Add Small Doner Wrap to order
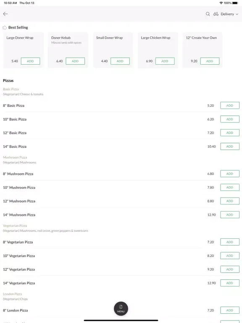Viewport: 242px width, 323px height. coord(120,61)
